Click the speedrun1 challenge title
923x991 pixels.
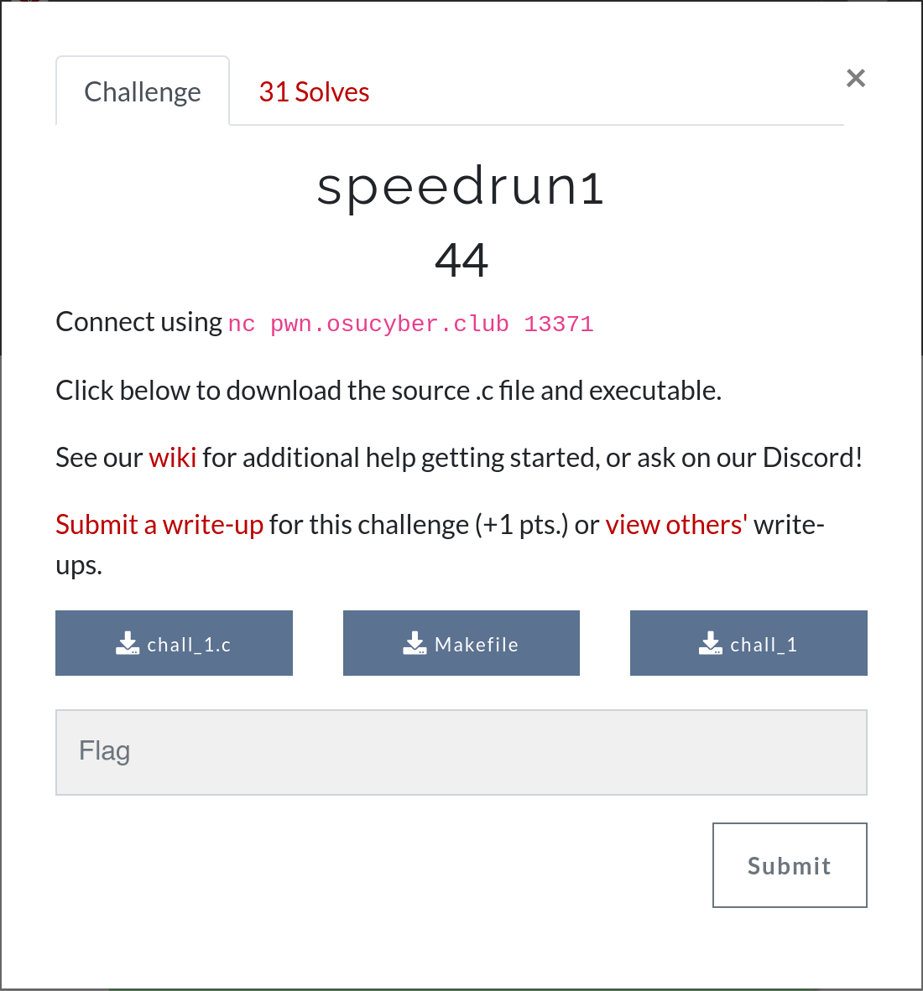461,187
